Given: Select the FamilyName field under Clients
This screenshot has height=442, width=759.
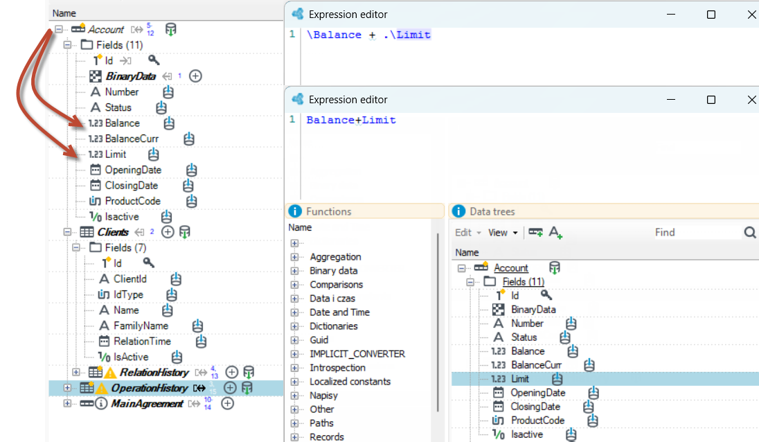Looking at the screenshot, I should point(141,326).
